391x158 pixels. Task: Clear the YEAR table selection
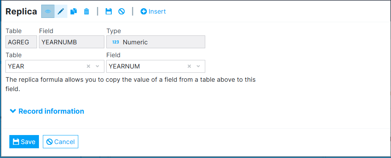click(88, 66)
